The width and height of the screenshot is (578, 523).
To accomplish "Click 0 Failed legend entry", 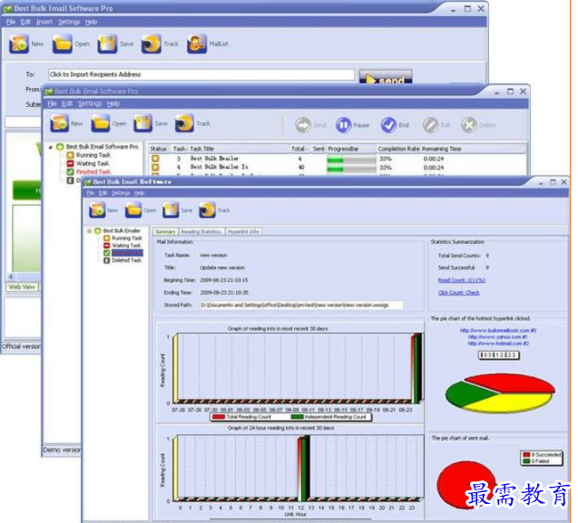I will (x=536, y=461).
